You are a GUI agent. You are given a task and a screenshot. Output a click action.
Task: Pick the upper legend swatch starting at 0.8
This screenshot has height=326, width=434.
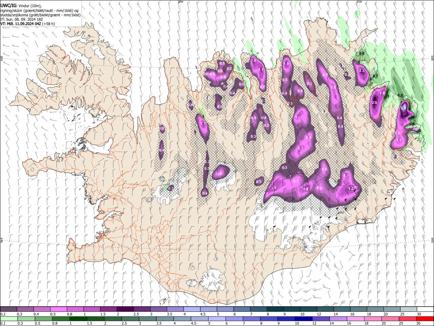75,309
